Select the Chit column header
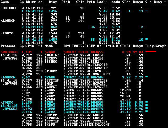This screenshot has width=168, height=128. coord(80,2)
